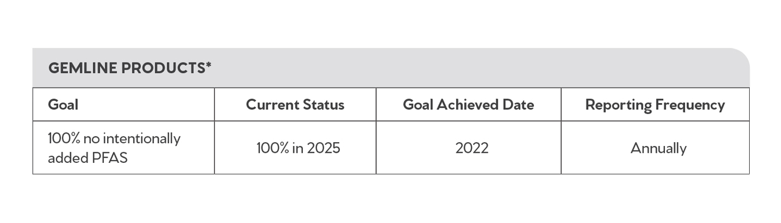The height and width of the screenshot is (223, 781).
Task: Select the word 'Frequency' in header row
Action: 689,105
